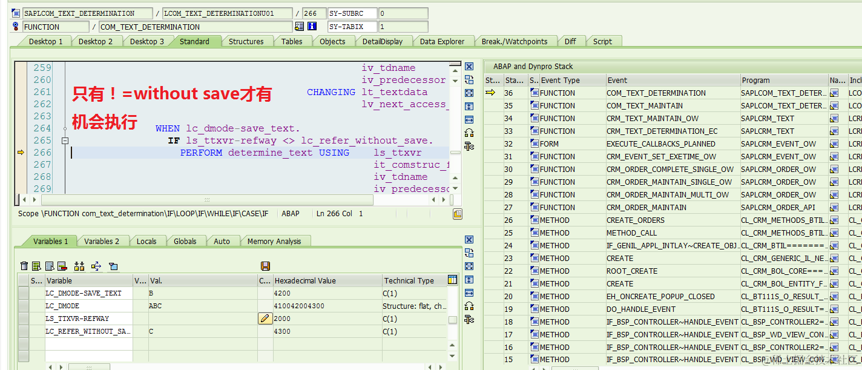Maximize variables tool horizontally
Viewport: 862px width, 370px height.
[469, 293]
